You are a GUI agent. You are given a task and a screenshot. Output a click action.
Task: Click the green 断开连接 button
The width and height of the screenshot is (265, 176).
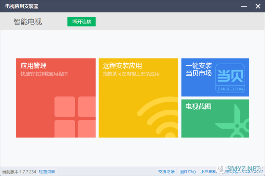[81, 21]
